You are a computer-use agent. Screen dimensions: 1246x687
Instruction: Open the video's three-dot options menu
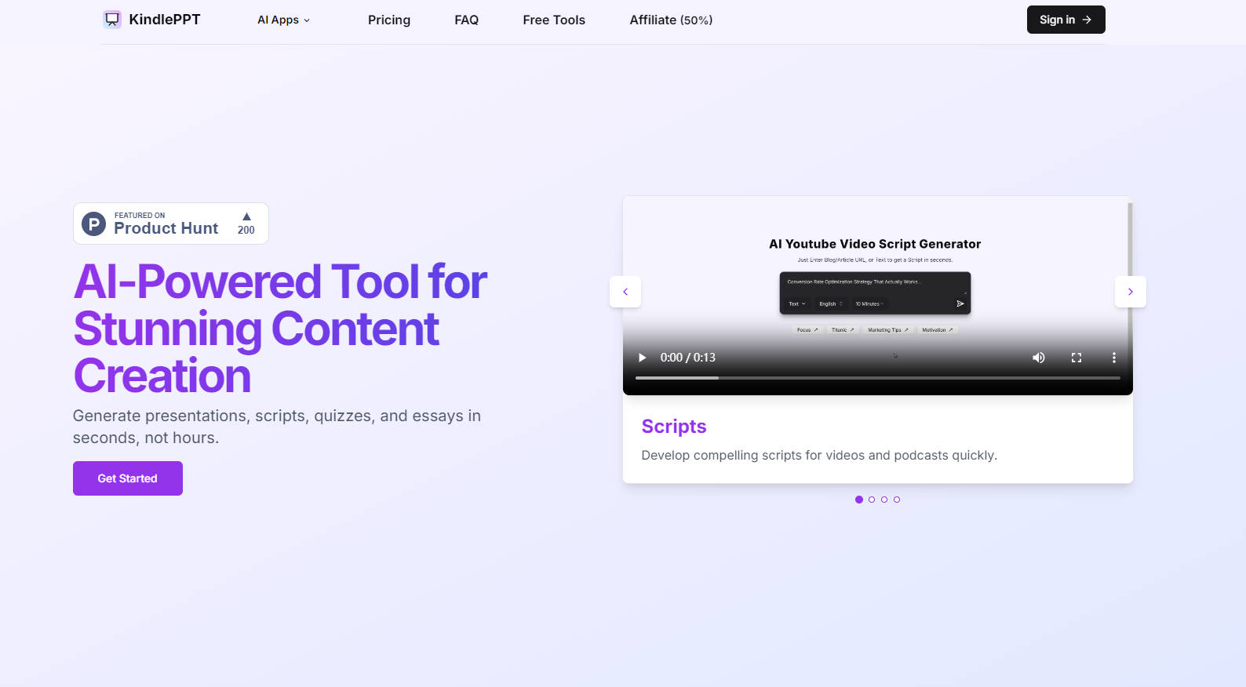(1113, 358)
